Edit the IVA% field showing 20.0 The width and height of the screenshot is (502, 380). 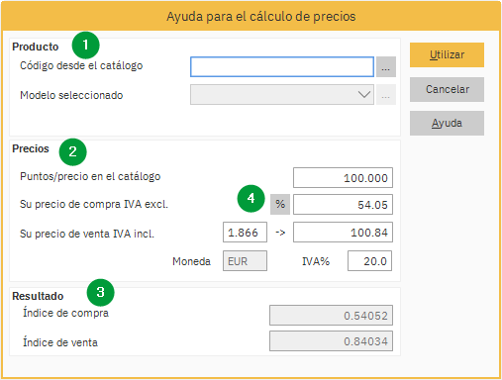pos(369,261)
